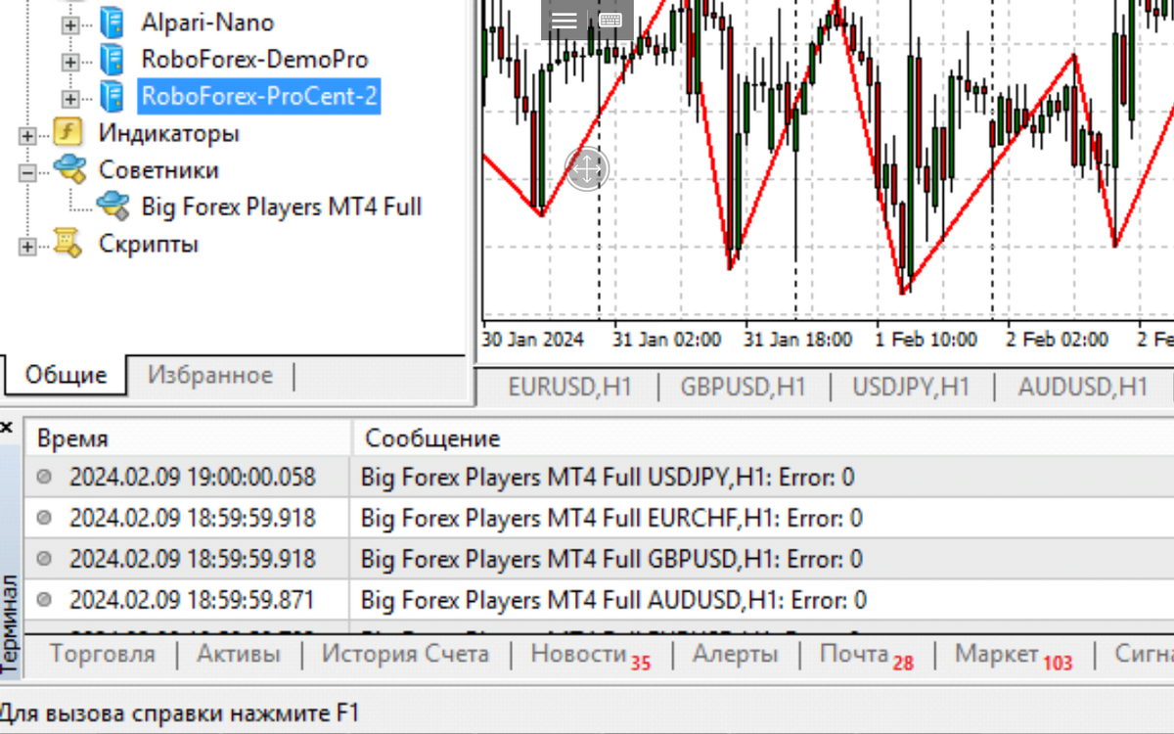
Task: Click timestamp 2024.02.09 19:00:00.058
Action: (x=193, y=478)
